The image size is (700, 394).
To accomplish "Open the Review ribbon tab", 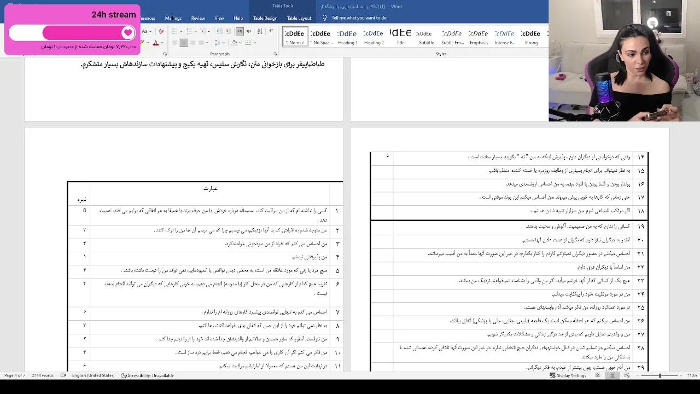I will tap(198, 18).
